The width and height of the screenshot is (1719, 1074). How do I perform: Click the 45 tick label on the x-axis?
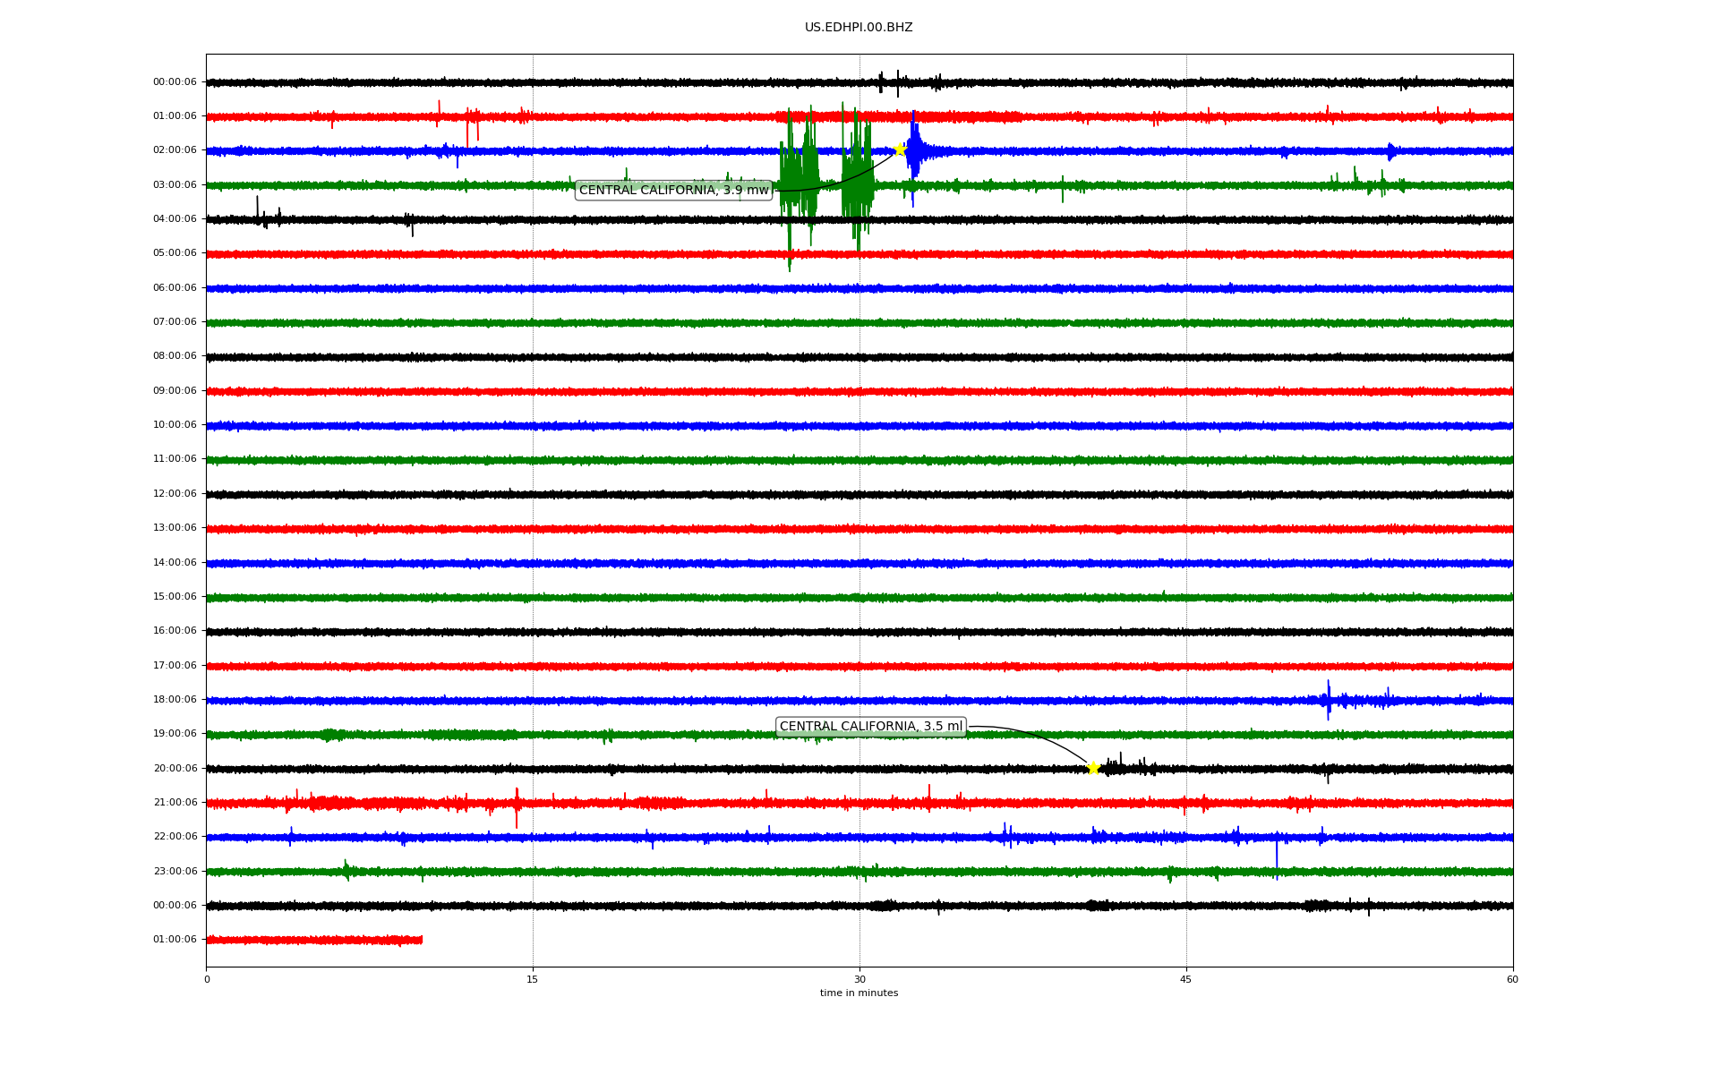coord(1186,979)
